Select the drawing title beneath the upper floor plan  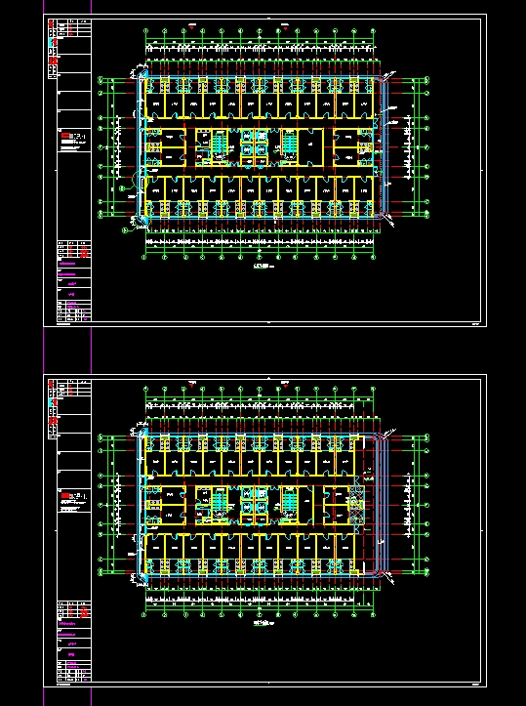(x=264, y=267)
